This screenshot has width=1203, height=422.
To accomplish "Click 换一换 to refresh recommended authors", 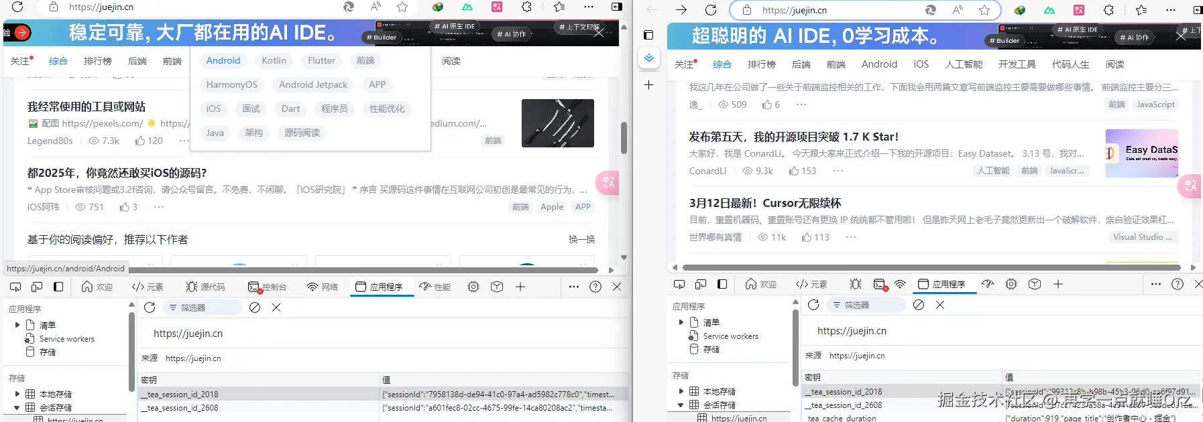I will point(581,239).
